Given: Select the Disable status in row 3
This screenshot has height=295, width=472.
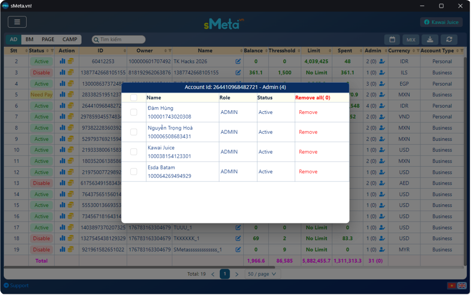Looking at the screenshot, I should pyautogui.click(x=42, y=73).
